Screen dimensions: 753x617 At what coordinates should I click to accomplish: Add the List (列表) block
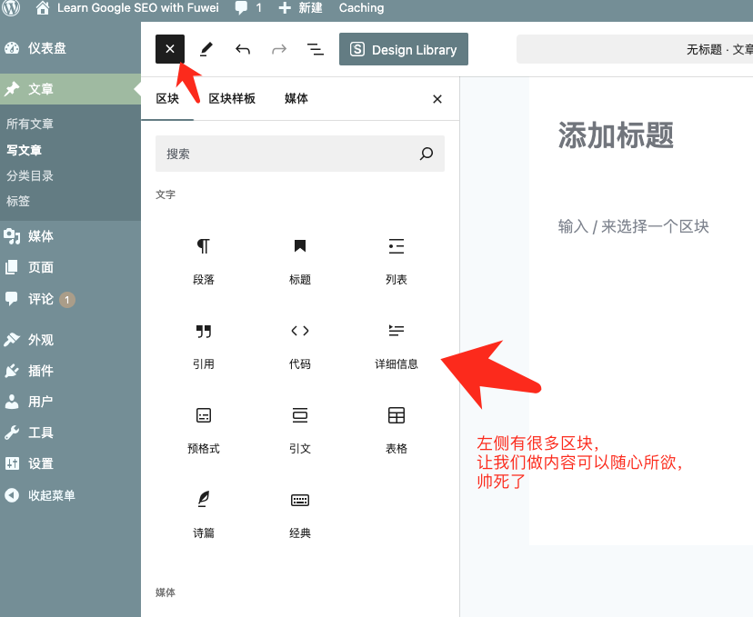(x=396, y=260)
